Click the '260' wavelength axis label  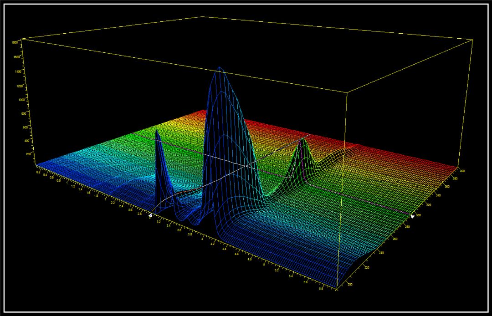(395, 239)
